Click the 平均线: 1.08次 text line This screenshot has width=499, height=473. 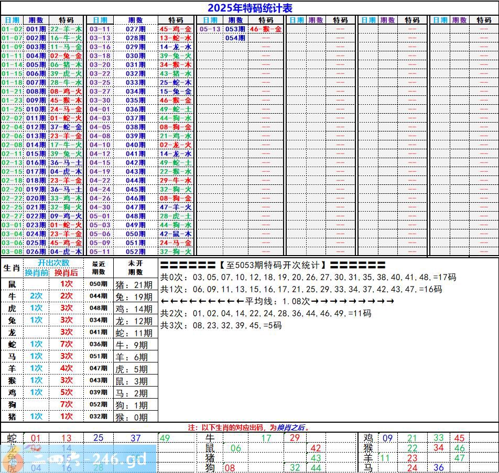point(277,301)
